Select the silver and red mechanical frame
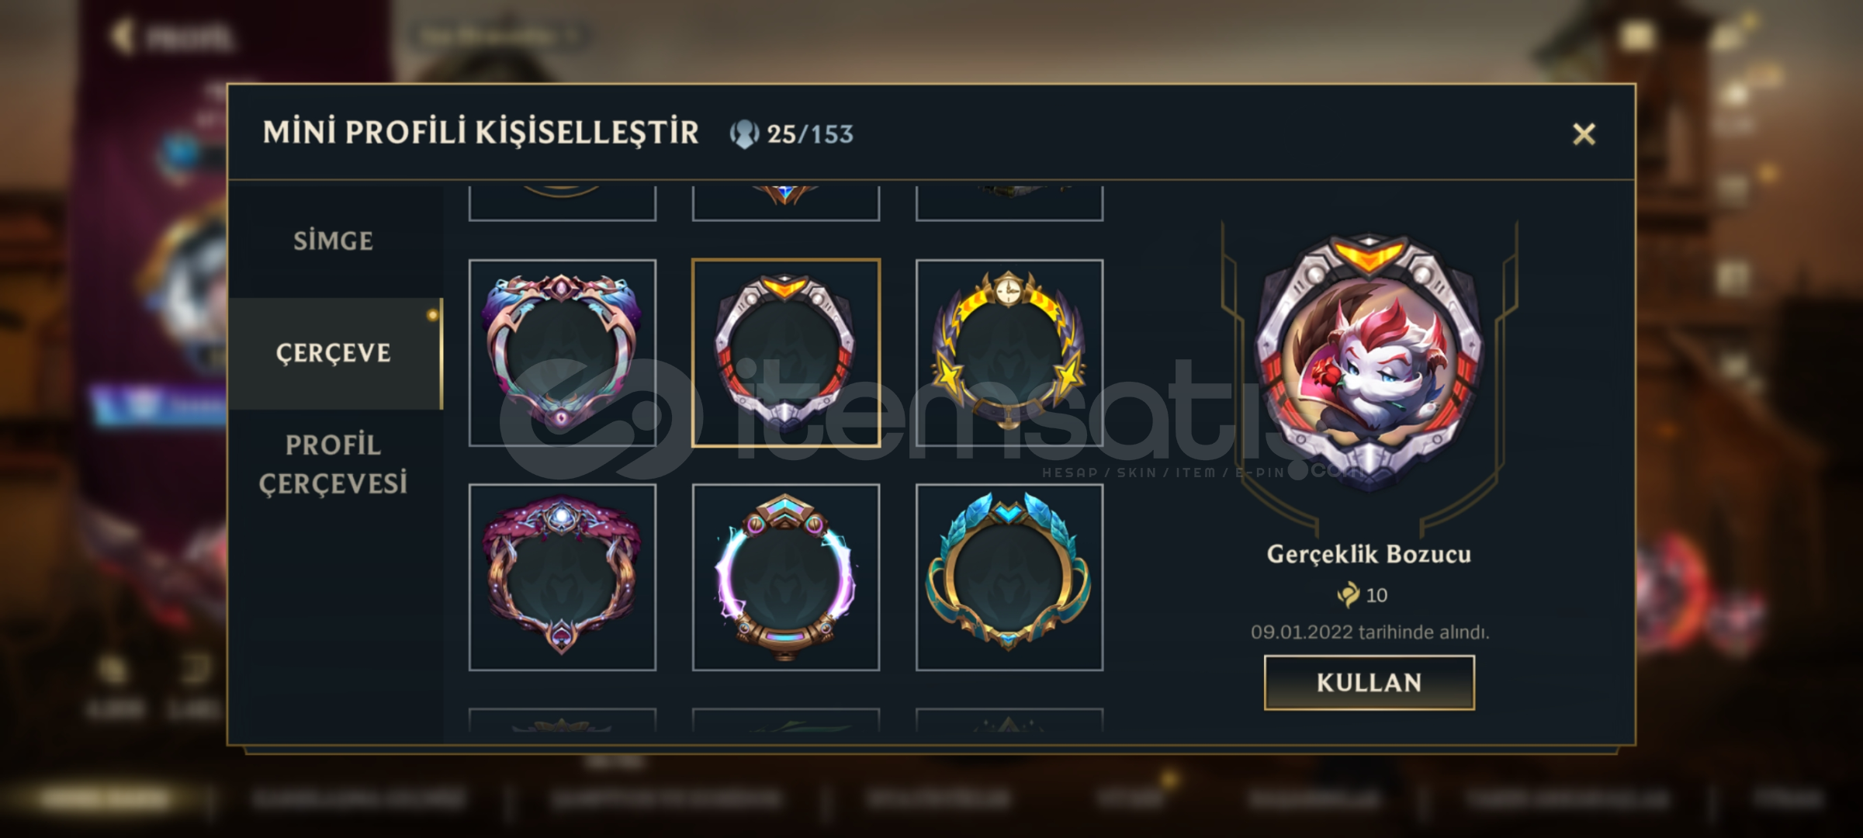 tap(786, 353)
